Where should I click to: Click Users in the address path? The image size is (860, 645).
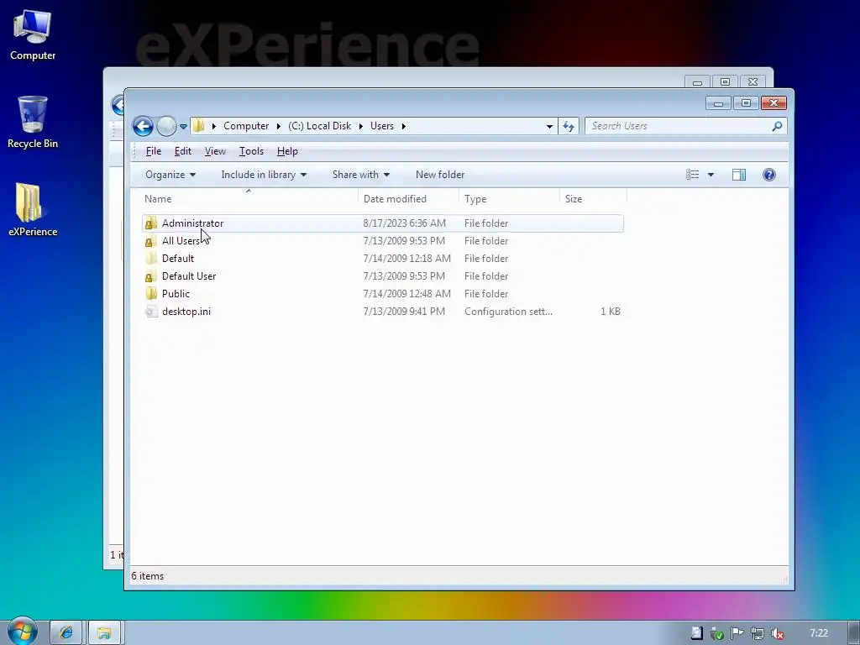point(382,126)
